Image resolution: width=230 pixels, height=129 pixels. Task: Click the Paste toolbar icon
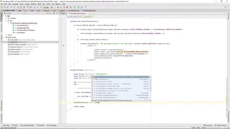[x=24, y=7]
